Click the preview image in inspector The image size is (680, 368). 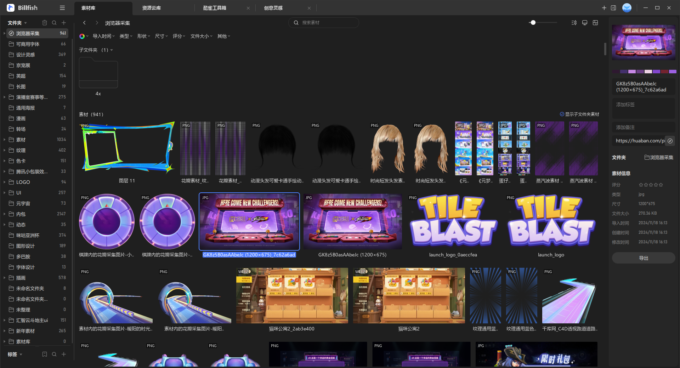pos(644,42)
